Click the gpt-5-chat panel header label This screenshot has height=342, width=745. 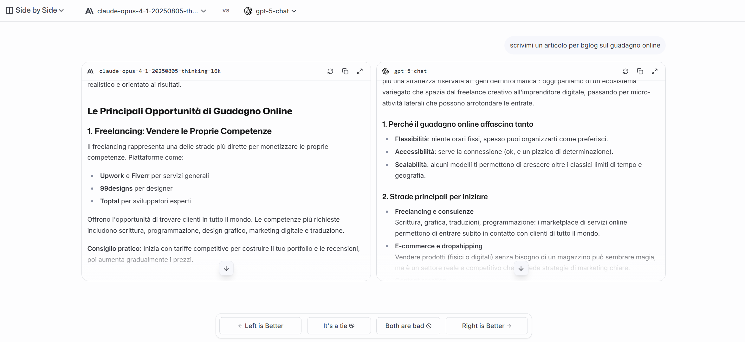pos(410,71)
